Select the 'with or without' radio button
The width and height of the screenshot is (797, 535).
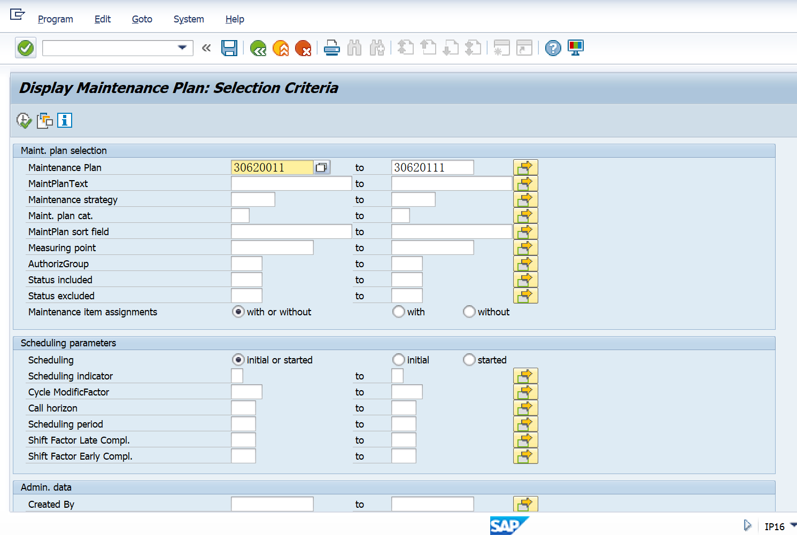click(x=238, y=312)
